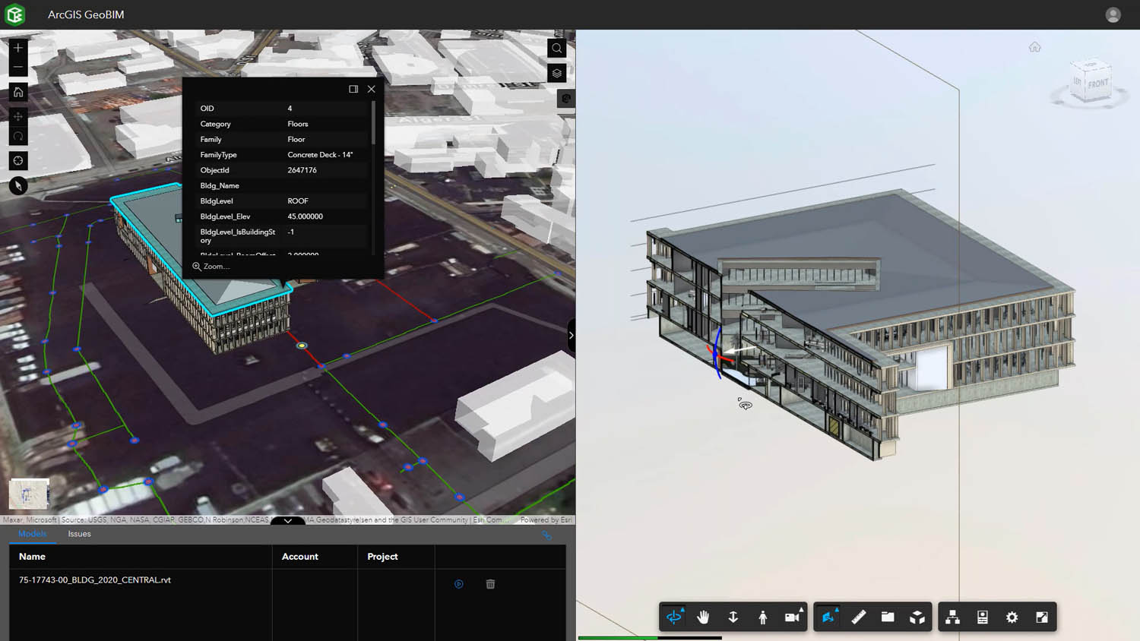This screenshot has height=641, width=1140.
Task: Click the Category Floors row
Action: click(283, 124)
